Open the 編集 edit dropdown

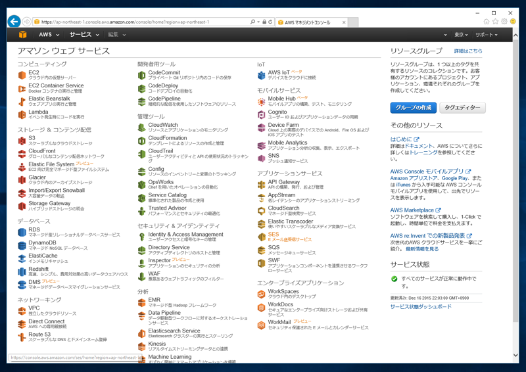click(x=117, y=35)
